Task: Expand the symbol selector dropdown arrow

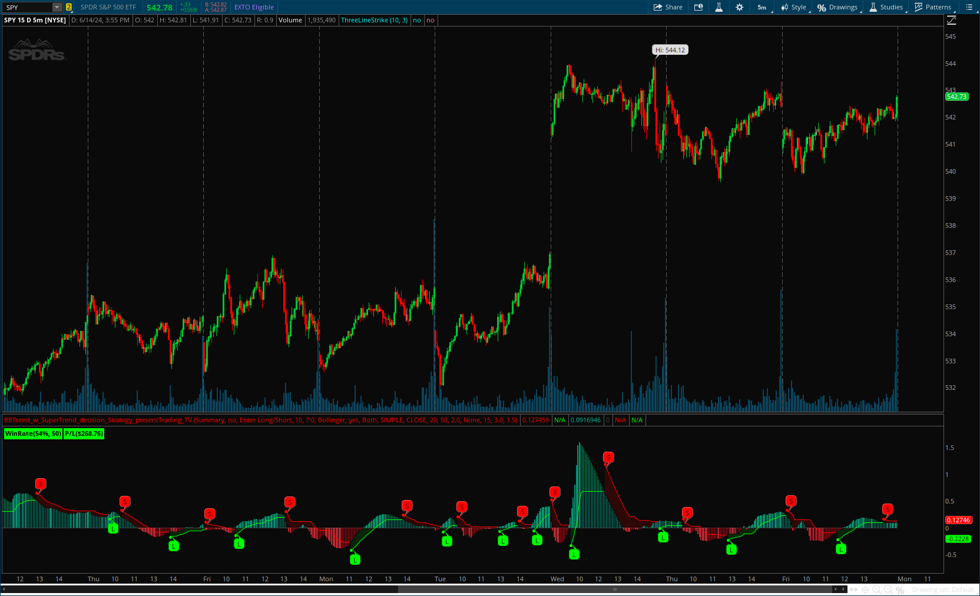Action: pyautogui.click(x=57, y=7)
